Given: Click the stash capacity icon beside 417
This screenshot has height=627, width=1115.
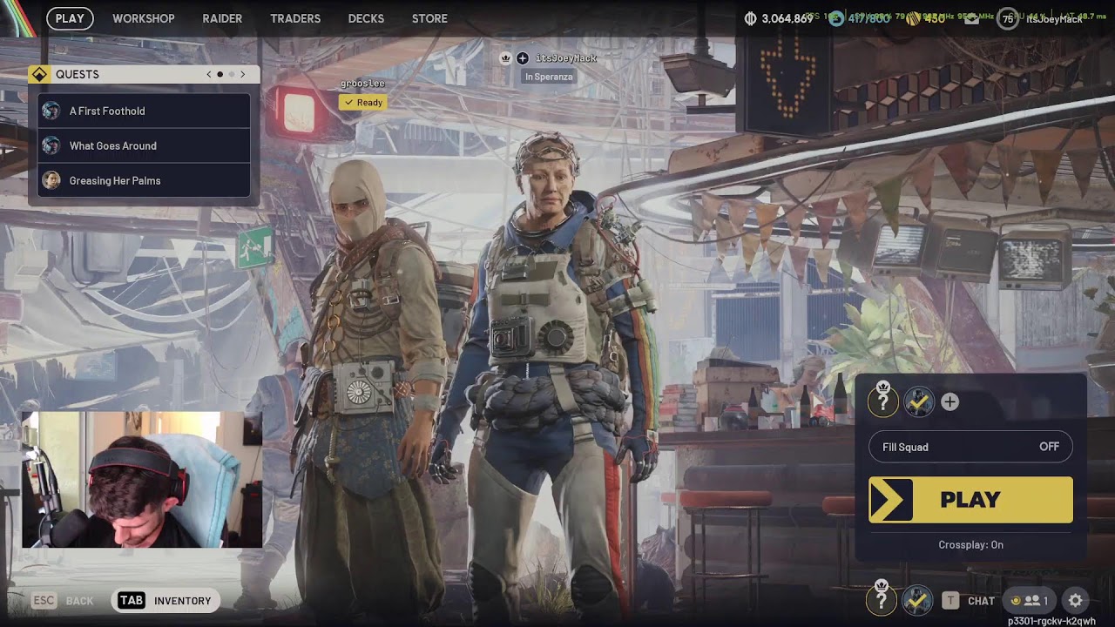Looking at the screenshot, I should [836, 18].
